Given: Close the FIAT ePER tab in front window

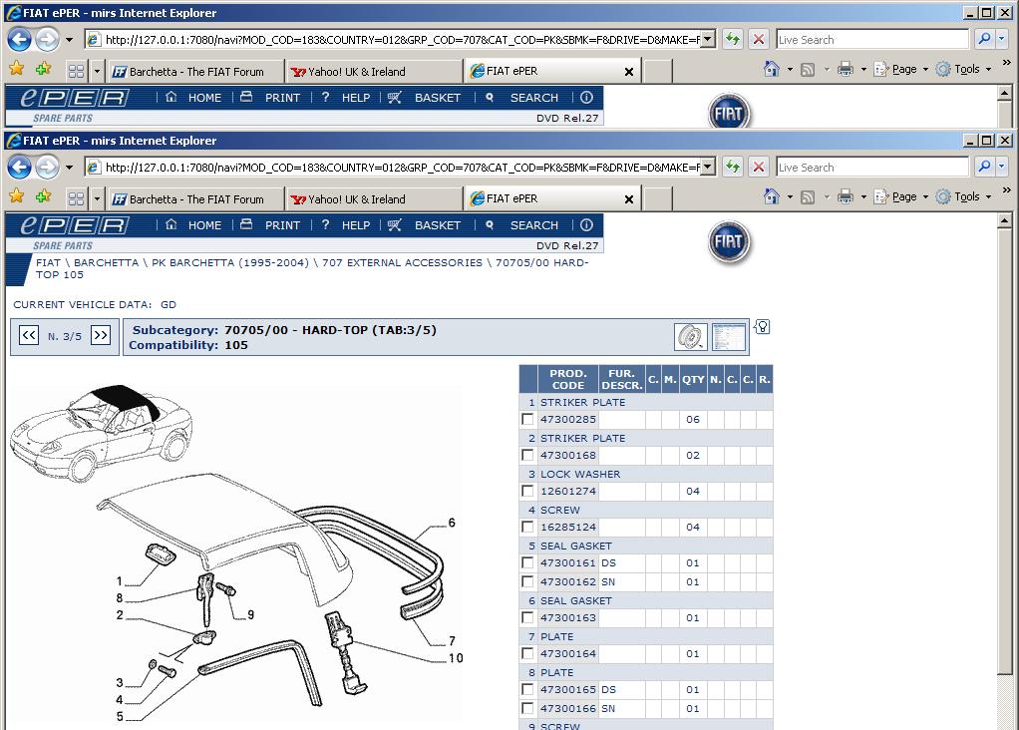Looking at the screenshot, I should 628,199.
